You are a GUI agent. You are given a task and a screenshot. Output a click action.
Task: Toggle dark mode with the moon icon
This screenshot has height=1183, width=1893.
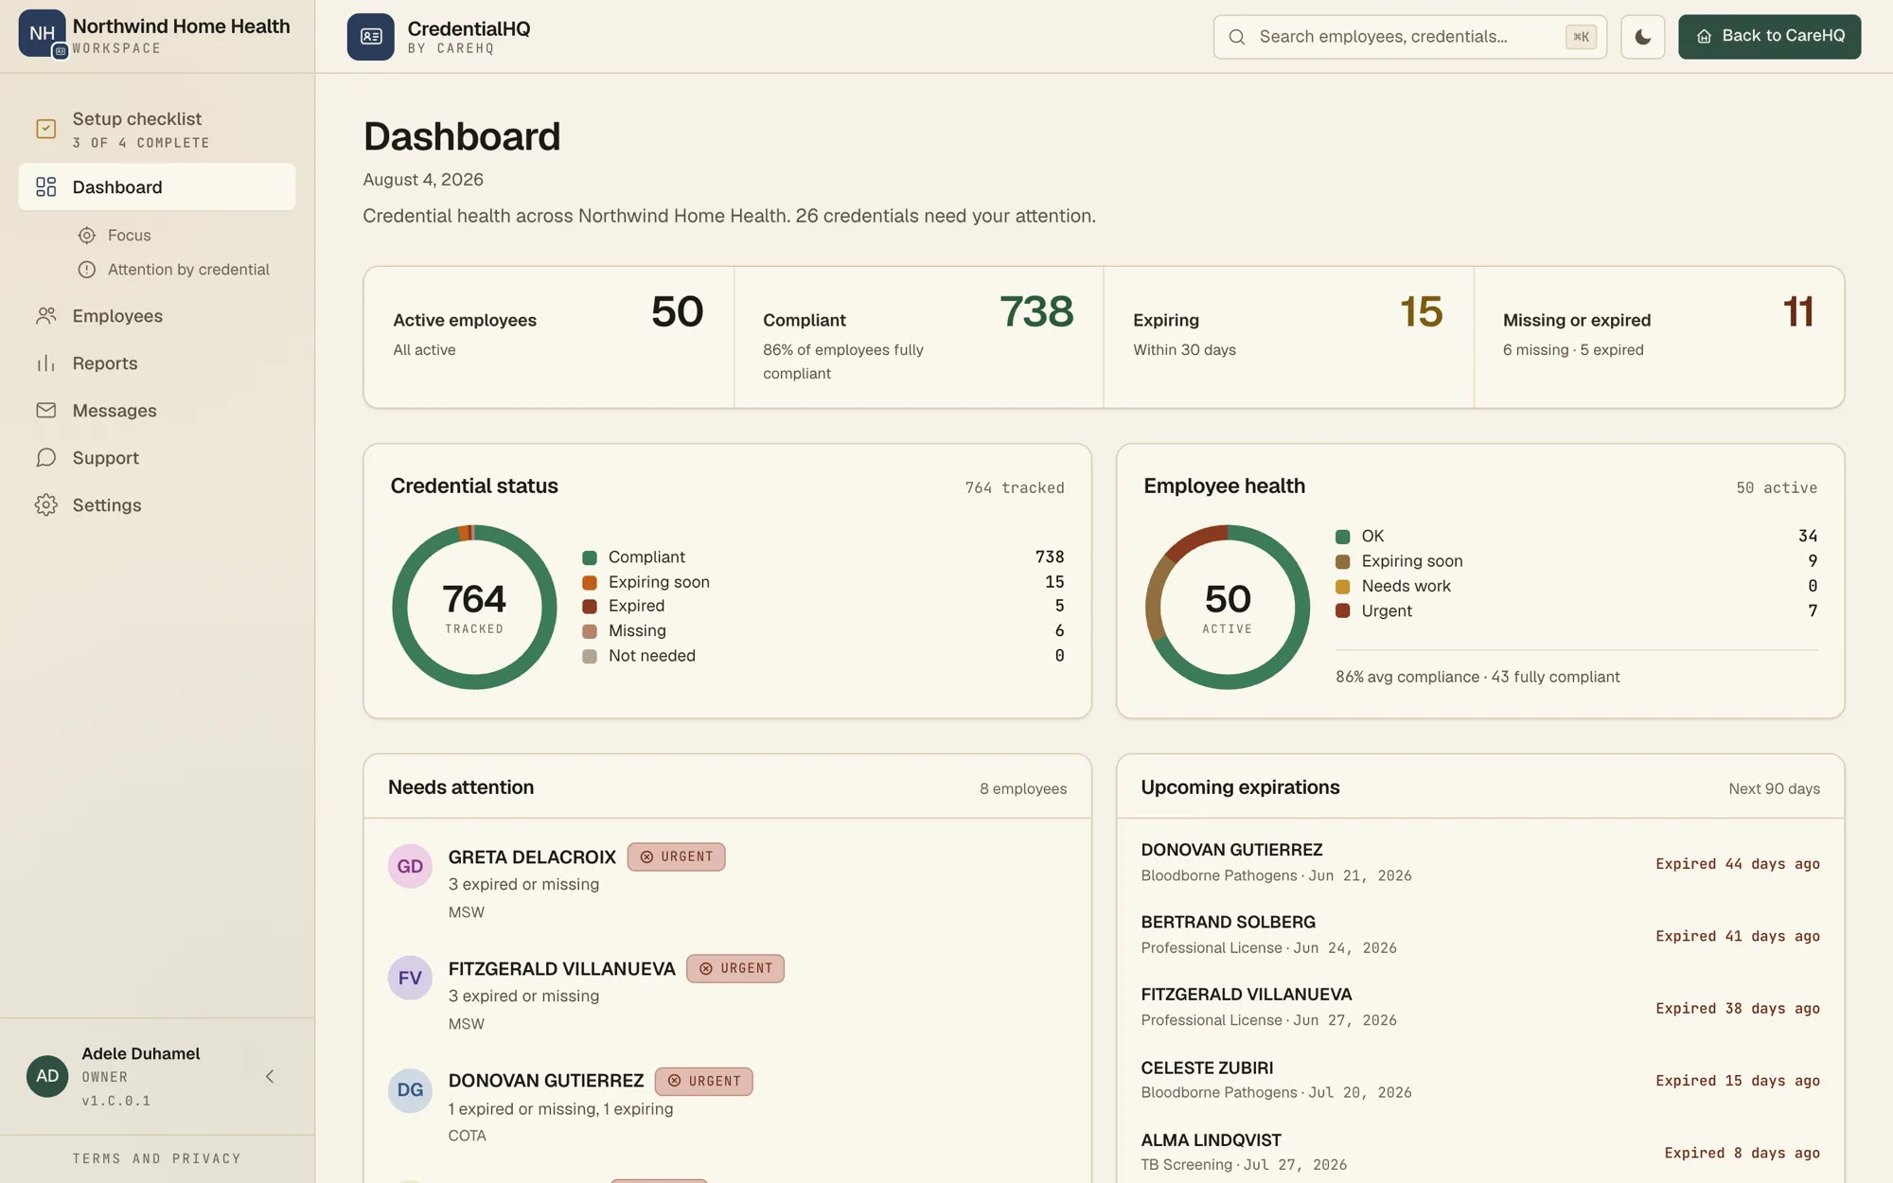point(1642,37)
